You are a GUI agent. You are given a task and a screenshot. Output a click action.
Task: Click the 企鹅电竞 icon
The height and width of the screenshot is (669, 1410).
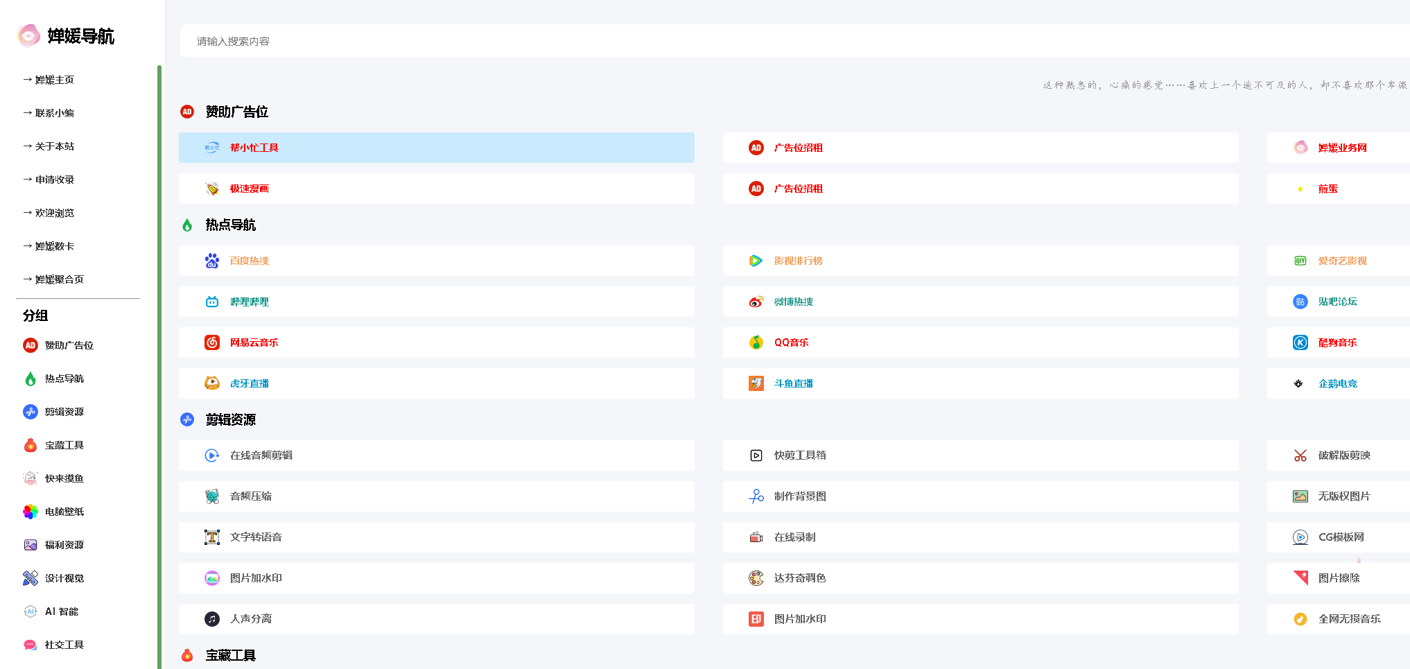1298,383
